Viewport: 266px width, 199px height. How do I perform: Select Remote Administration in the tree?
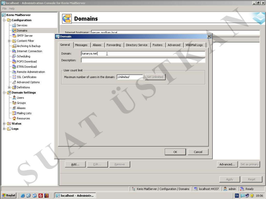[31, 72]
